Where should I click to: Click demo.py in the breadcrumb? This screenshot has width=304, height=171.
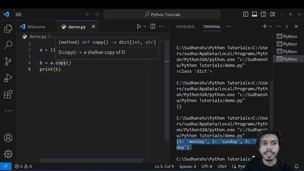point(38,37)
